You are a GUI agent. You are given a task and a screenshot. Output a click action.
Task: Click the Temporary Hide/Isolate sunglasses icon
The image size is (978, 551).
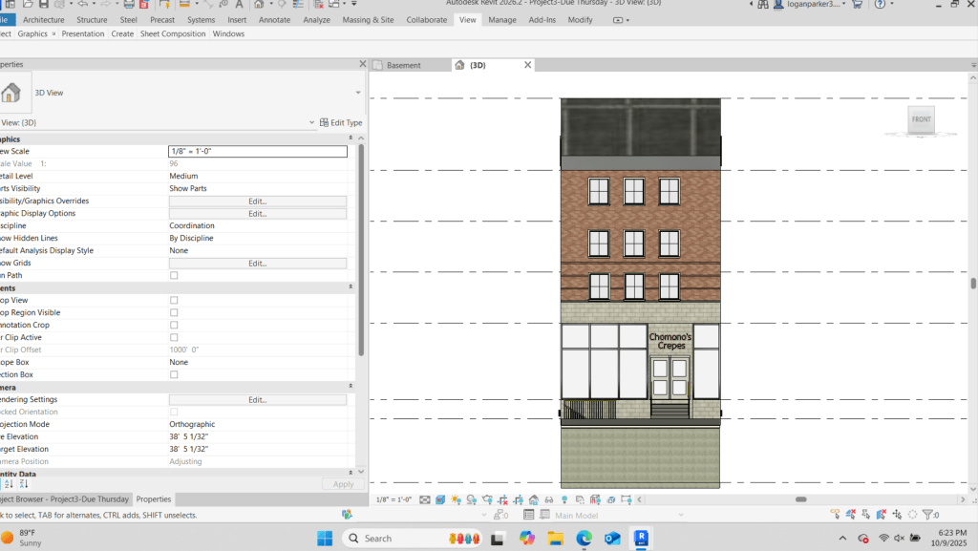(548, 499)
